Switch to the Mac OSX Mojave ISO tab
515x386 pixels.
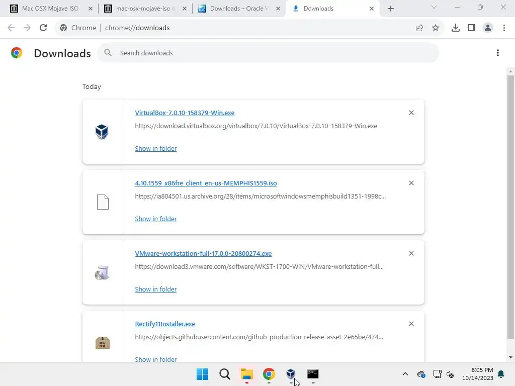point(51,9)
